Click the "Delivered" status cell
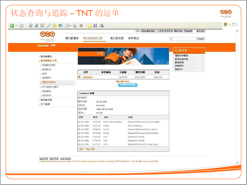This screenshot has height=185, width=247. (158, 77)
